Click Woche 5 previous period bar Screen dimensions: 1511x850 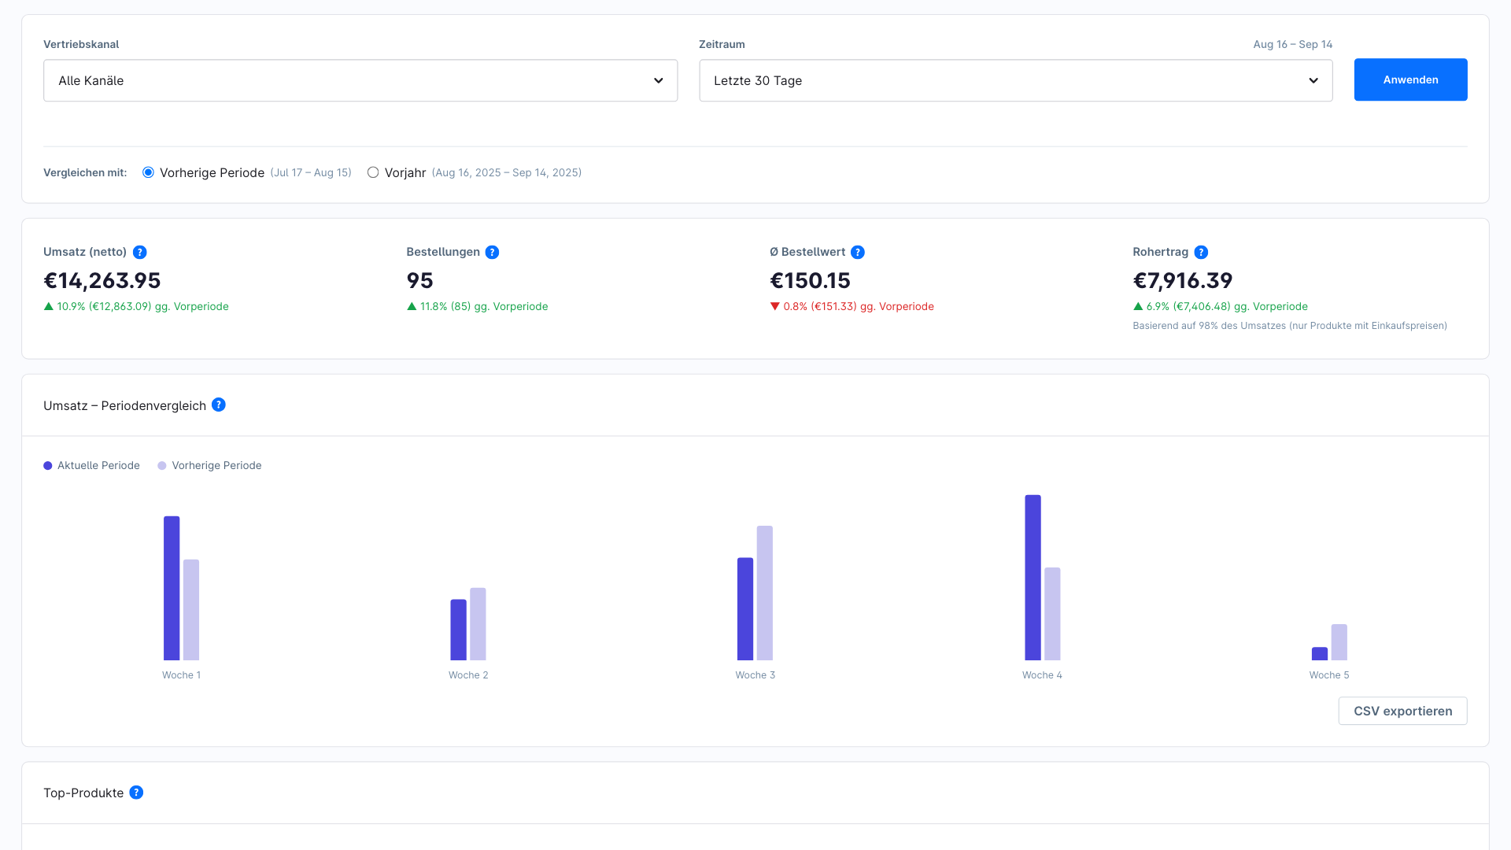tap(1339, 642)
